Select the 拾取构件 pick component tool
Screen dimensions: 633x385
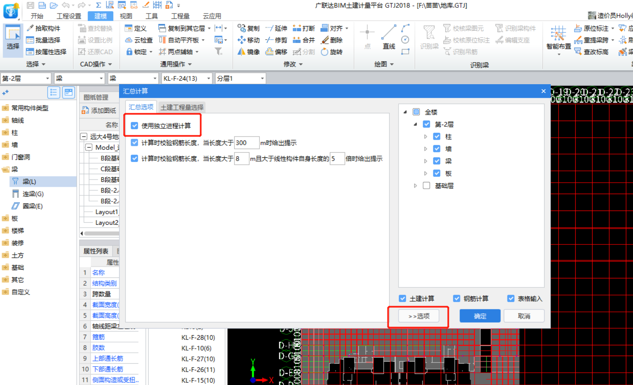click(x=43, y=28)
